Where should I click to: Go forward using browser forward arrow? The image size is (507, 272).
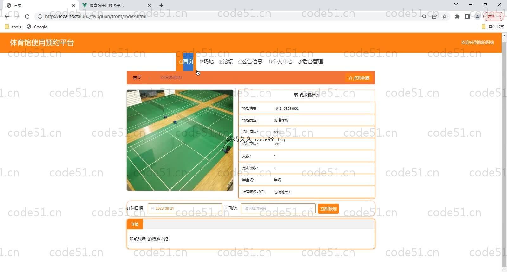[x=17, y=16]
